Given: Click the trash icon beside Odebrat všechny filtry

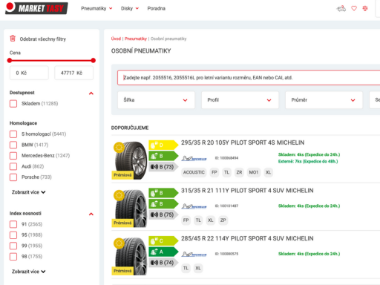Looking at the screenshot, I should 13,39.
